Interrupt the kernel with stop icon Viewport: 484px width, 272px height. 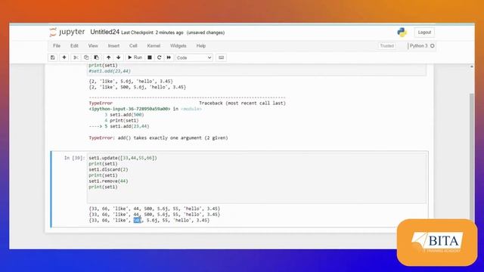pos(150,57)
